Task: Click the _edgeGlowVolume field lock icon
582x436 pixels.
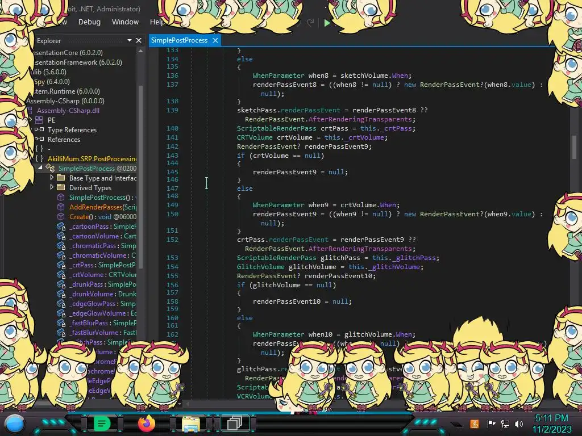Action: point(61,313)
